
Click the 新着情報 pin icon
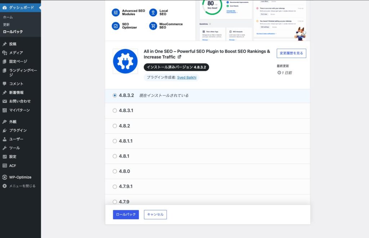pyautogui.click(x=4, y=93)
